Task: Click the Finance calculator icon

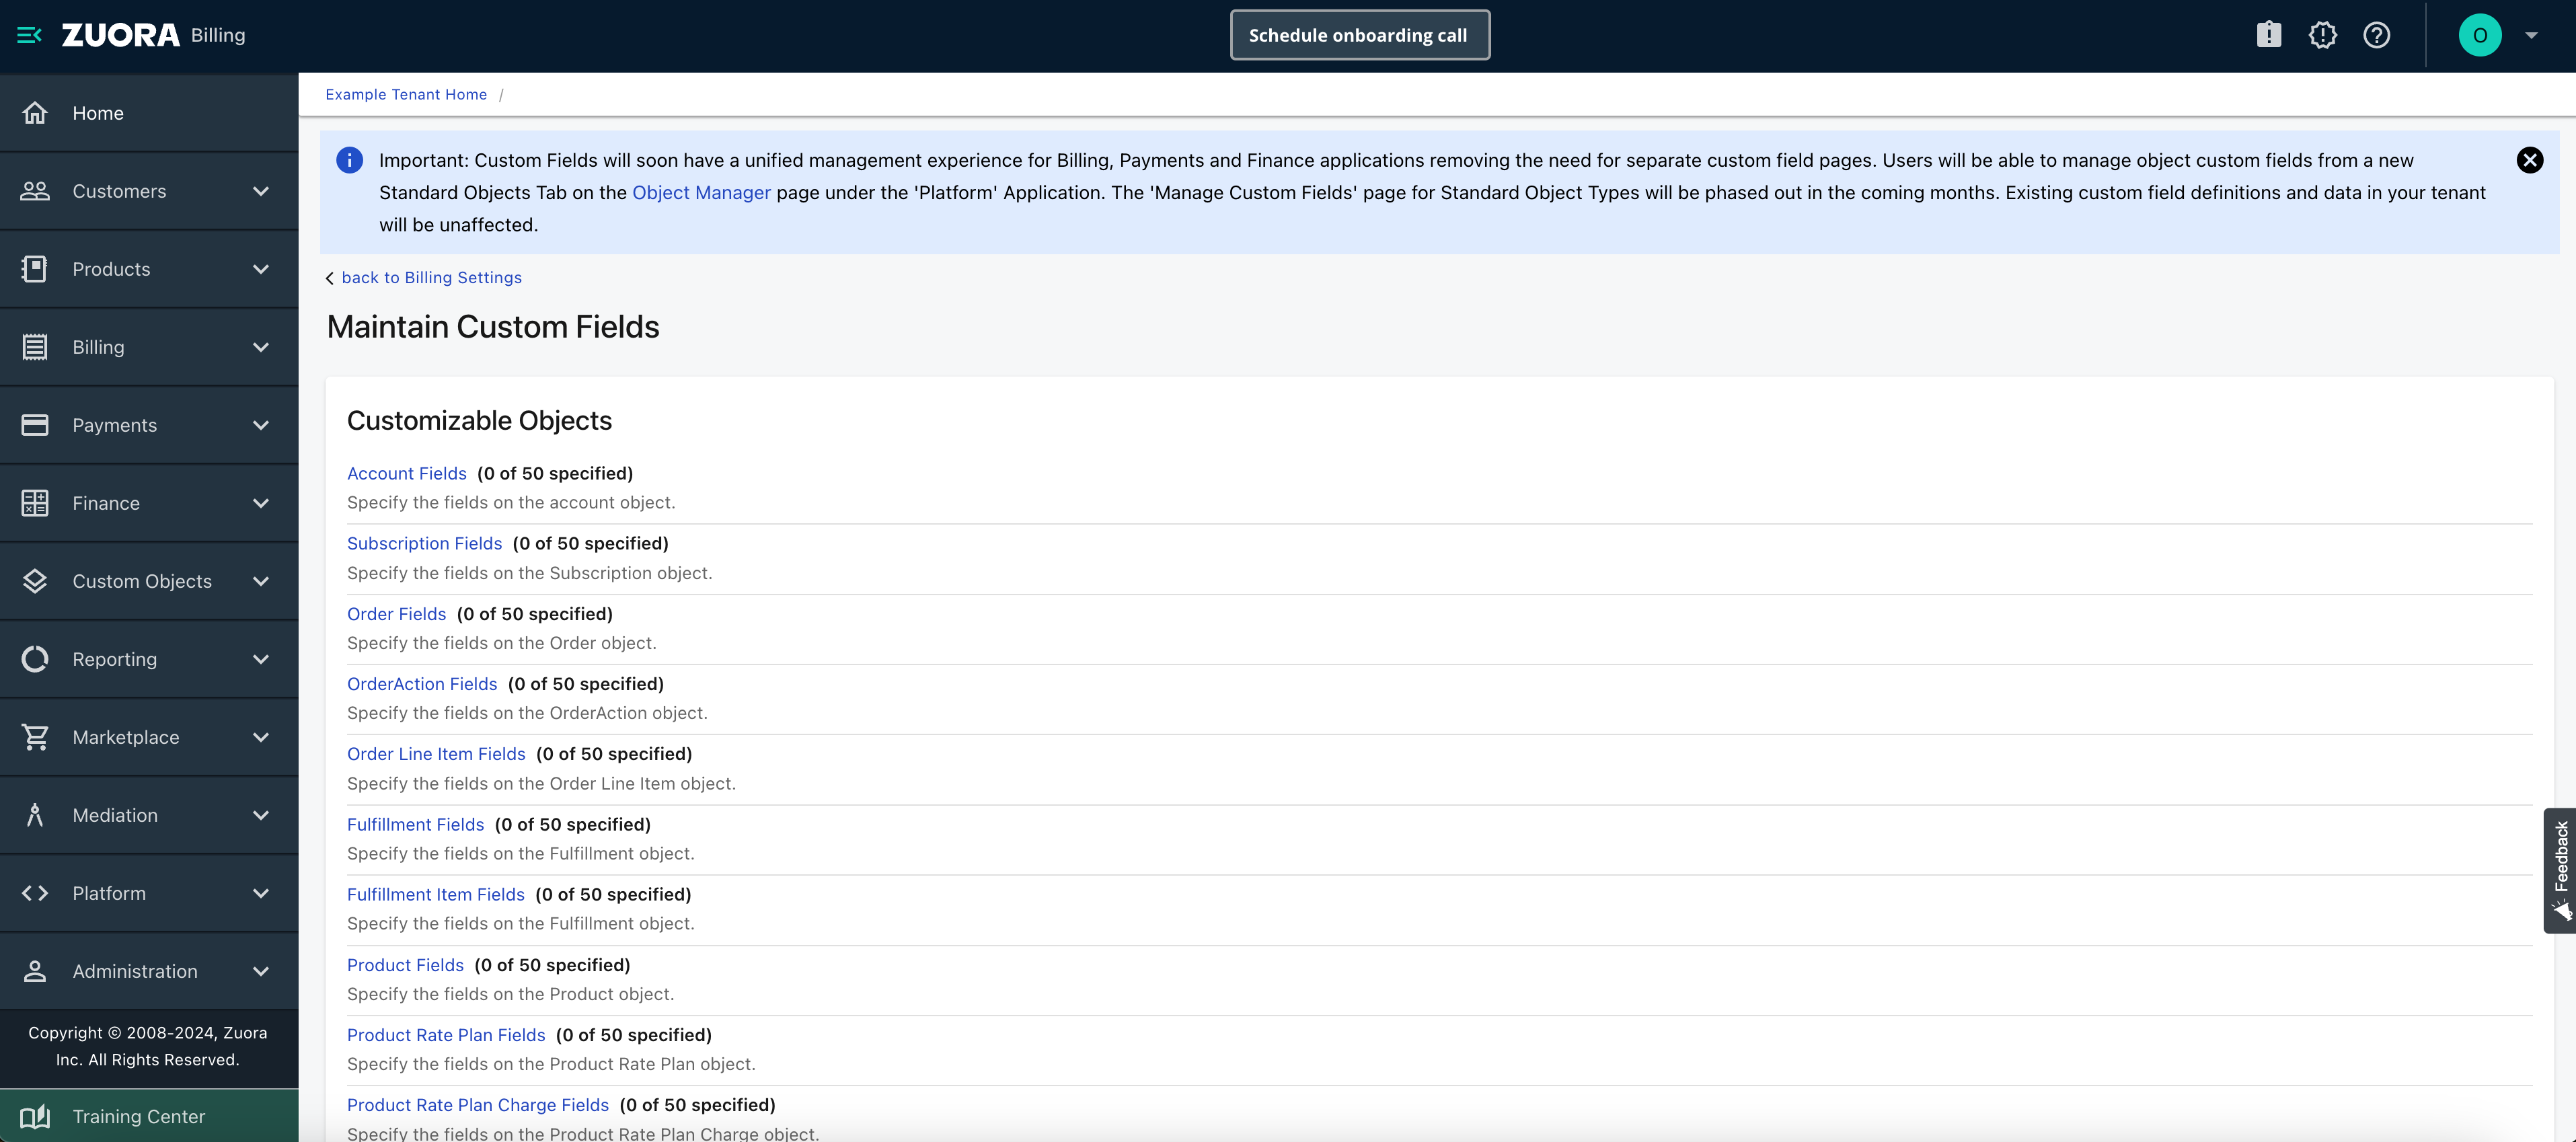Action: (x=35, y=503)
